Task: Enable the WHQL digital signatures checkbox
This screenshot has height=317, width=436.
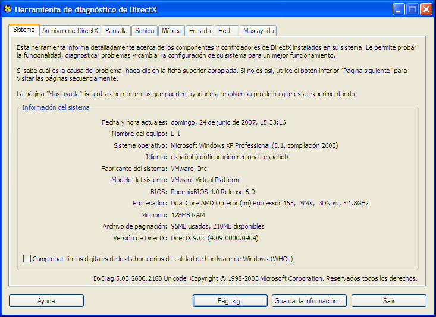Action: (x=27, y=259)
